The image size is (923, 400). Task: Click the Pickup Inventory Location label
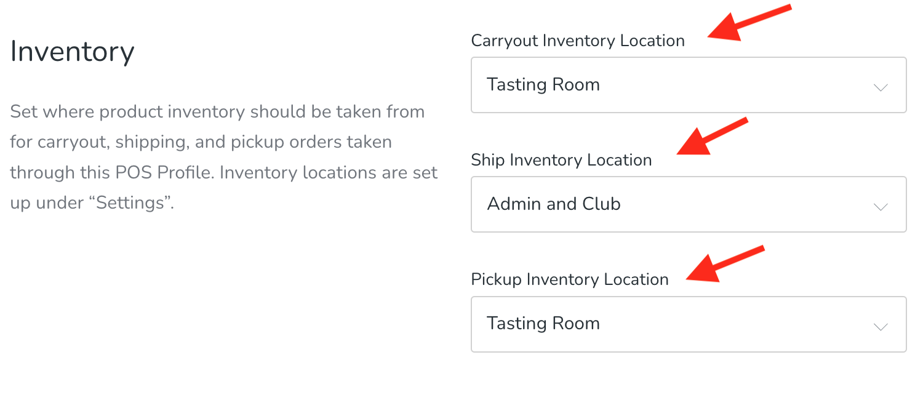click(569, 279)
